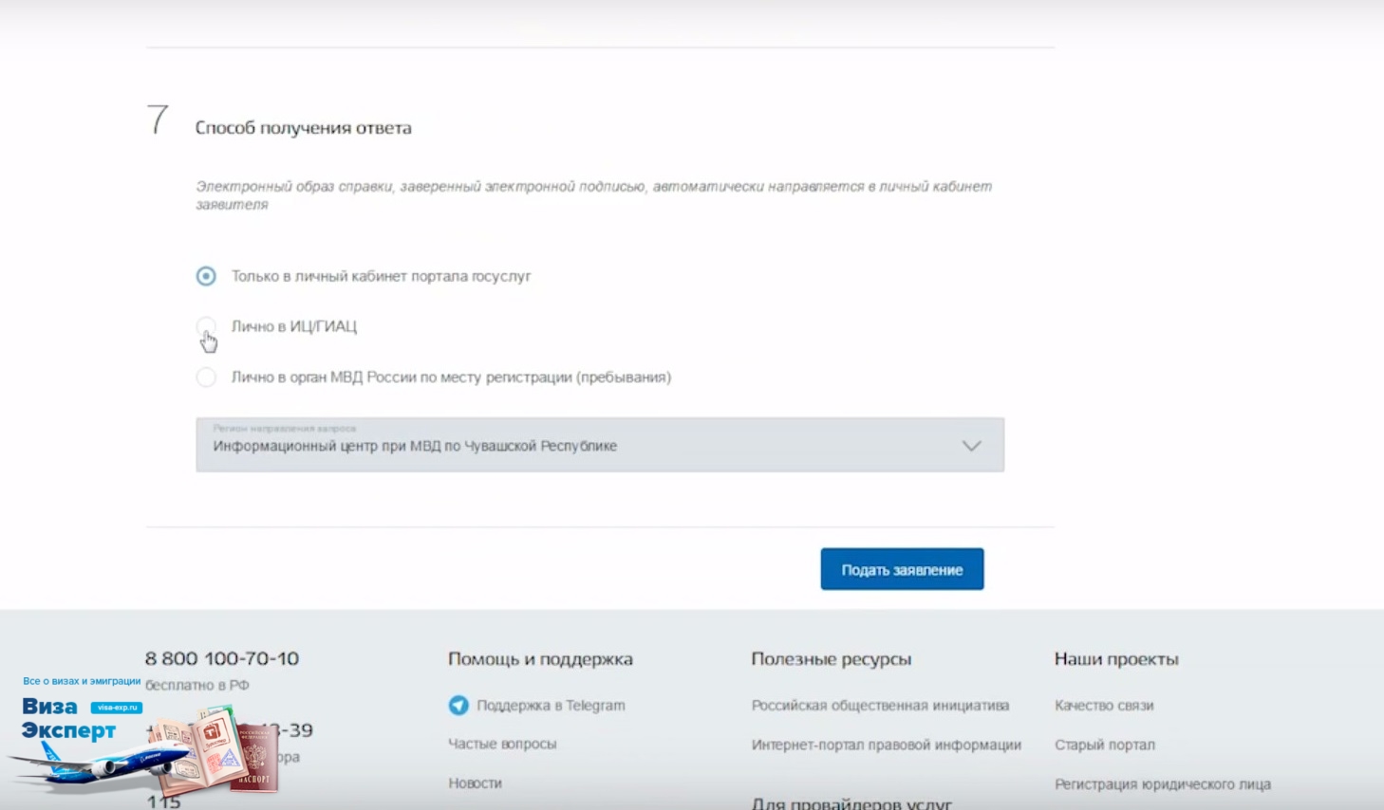Click the passport image in watermark
Viewport: 1384px width, 810px height.
tap(254, 758)
